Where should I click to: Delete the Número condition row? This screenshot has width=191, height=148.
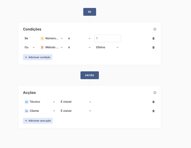point(153,38)
